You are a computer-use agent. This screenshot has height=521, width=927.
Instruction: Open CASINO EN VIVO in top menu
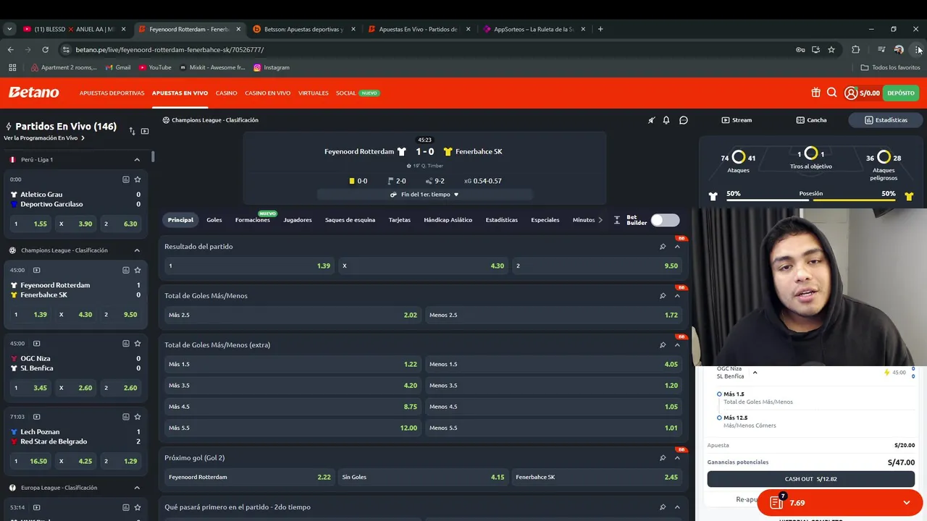(267, 93)
